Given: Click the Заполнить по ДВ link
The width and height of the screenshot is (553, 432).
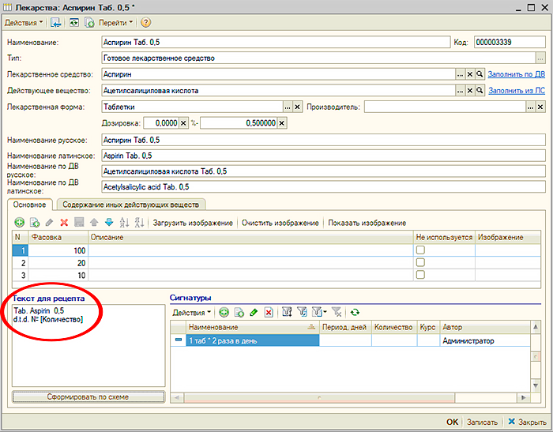Looking at the screenshot, I should coord(516,73).
